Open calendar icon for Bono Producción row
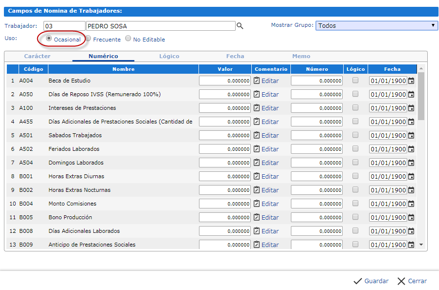 411,217
